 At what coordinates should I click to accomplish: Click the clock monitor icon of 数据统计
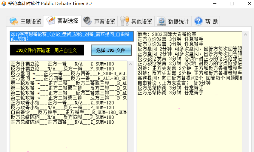[161, 22]
